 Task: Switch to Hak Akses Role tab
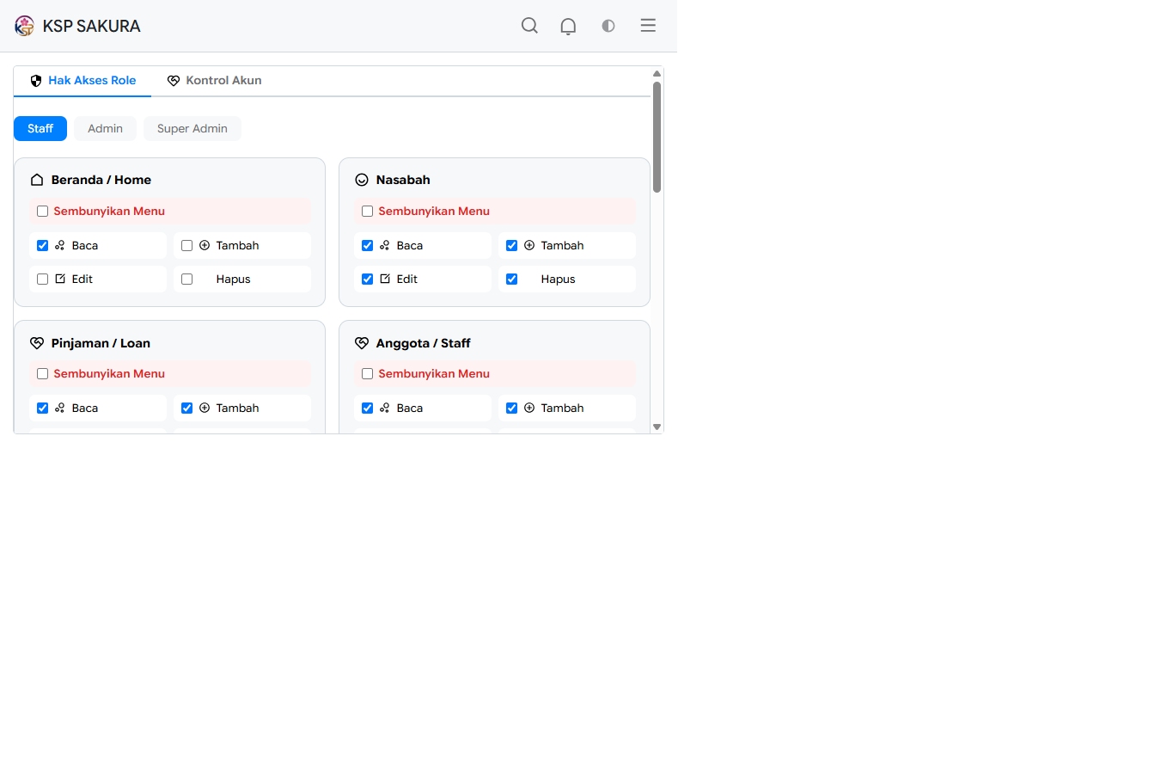[x=82, y=81]
